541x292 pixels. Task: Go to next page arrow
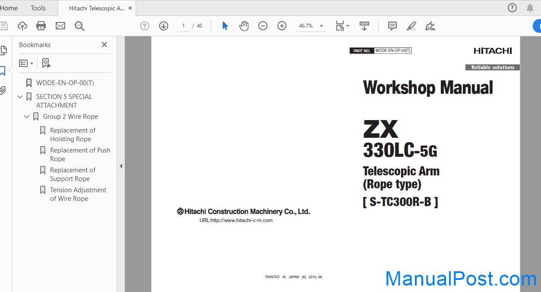[164, 26]
